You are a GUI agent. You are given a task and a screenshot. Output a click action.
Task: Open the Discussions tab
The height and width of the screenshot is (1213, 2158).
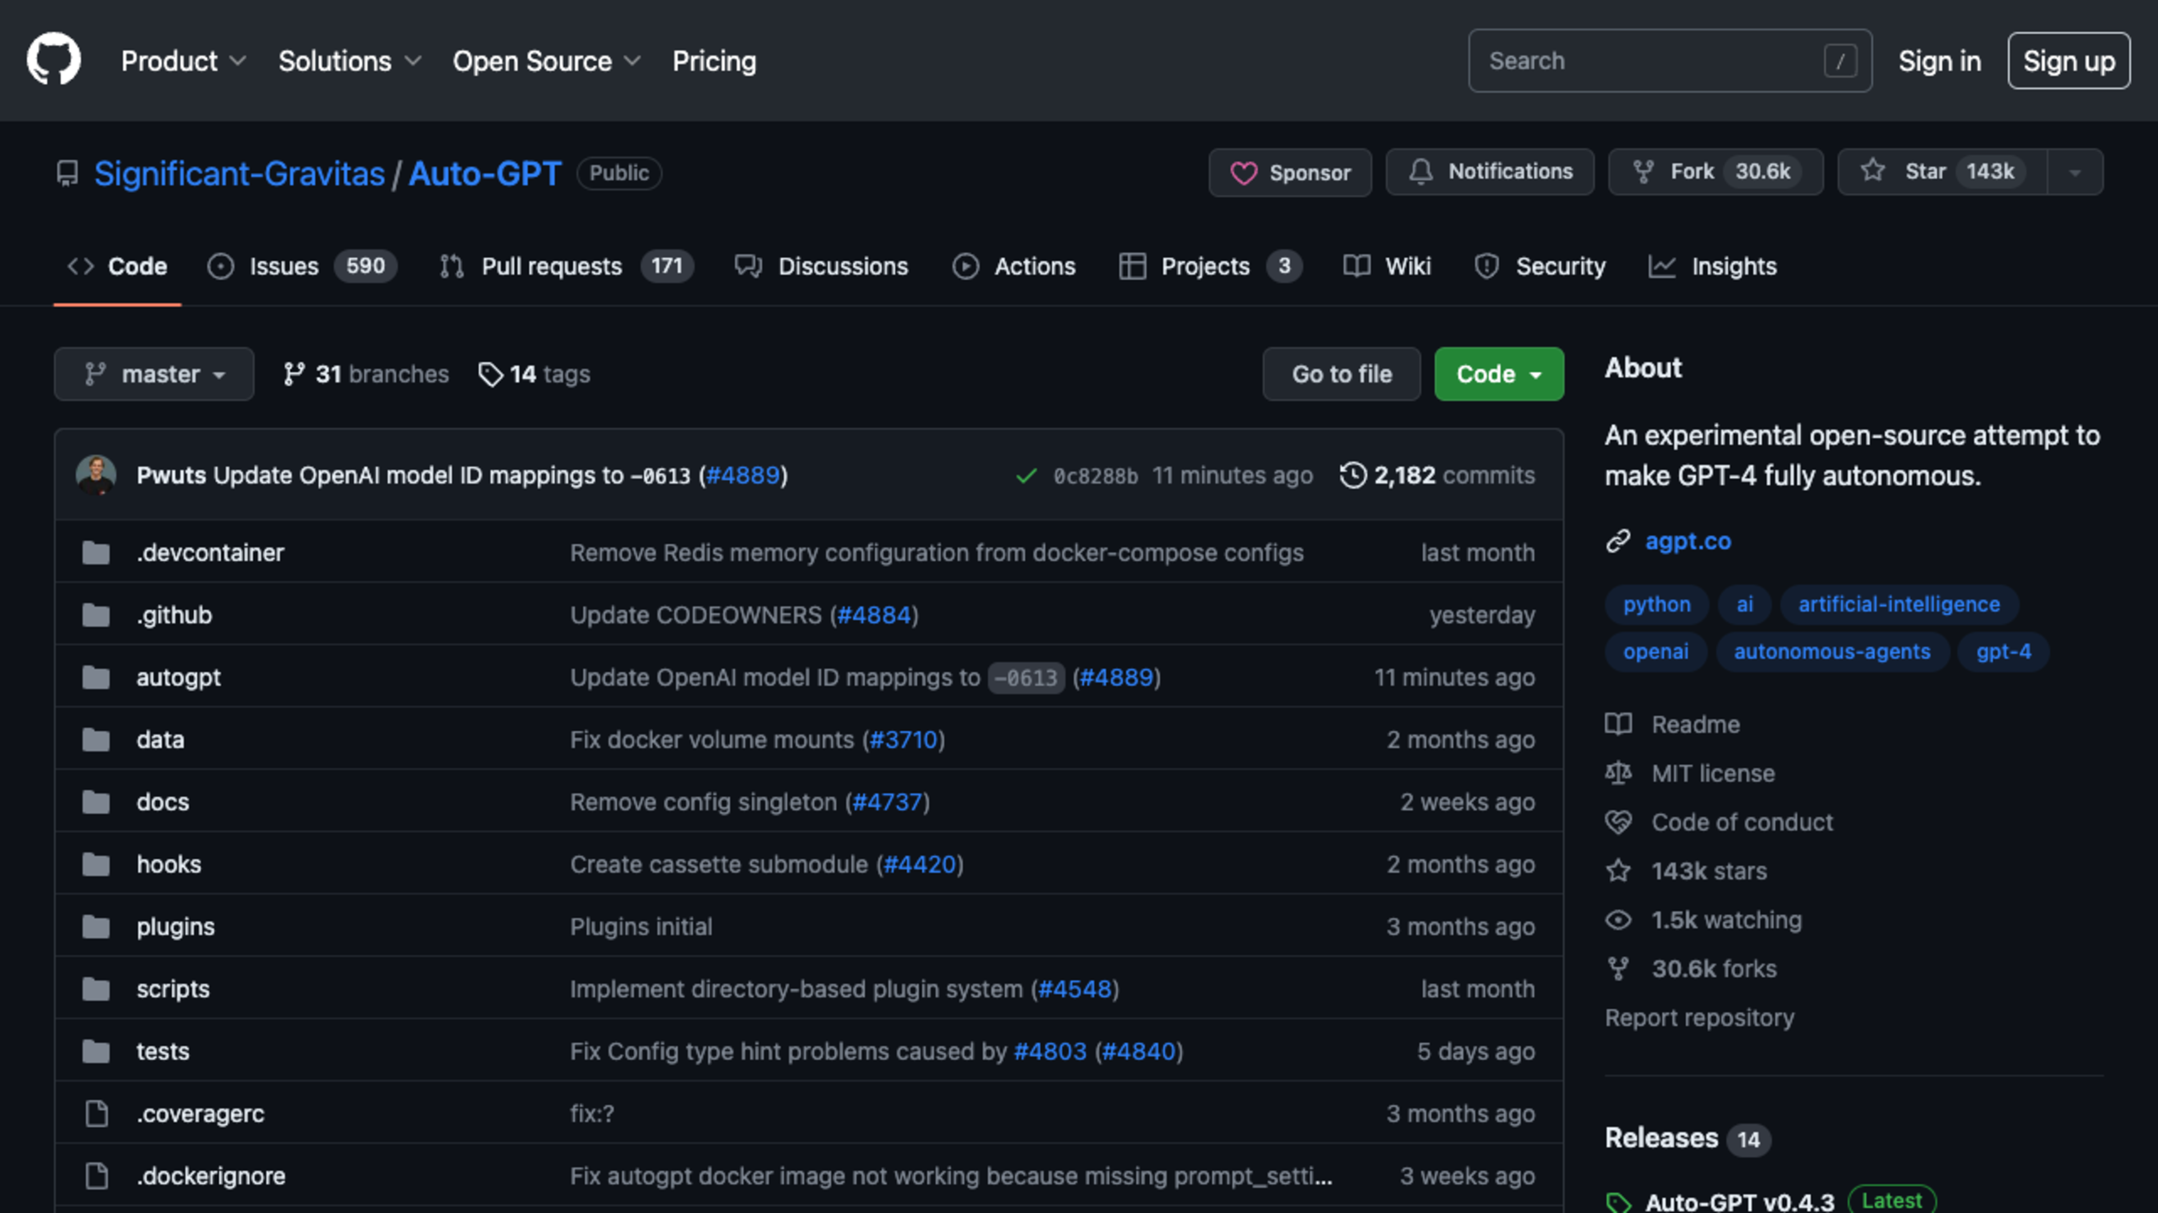pos(821,266)
